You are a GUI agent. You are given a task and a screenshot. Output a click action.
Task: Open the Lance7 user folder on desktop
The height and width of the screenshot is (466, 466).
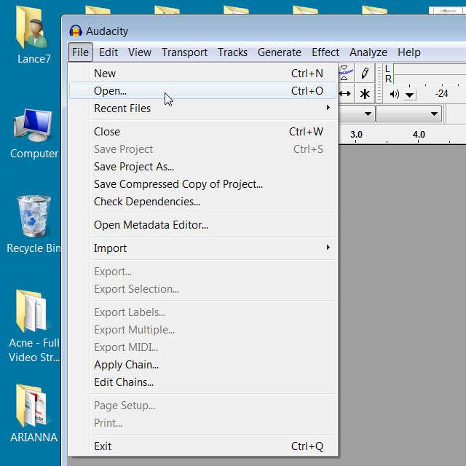coord(33,35)
